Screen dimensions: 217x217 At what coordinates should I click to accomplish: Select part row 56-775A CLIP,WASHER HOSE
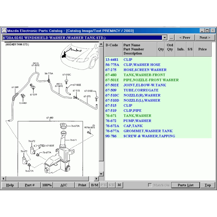click(x=158, y=65)
